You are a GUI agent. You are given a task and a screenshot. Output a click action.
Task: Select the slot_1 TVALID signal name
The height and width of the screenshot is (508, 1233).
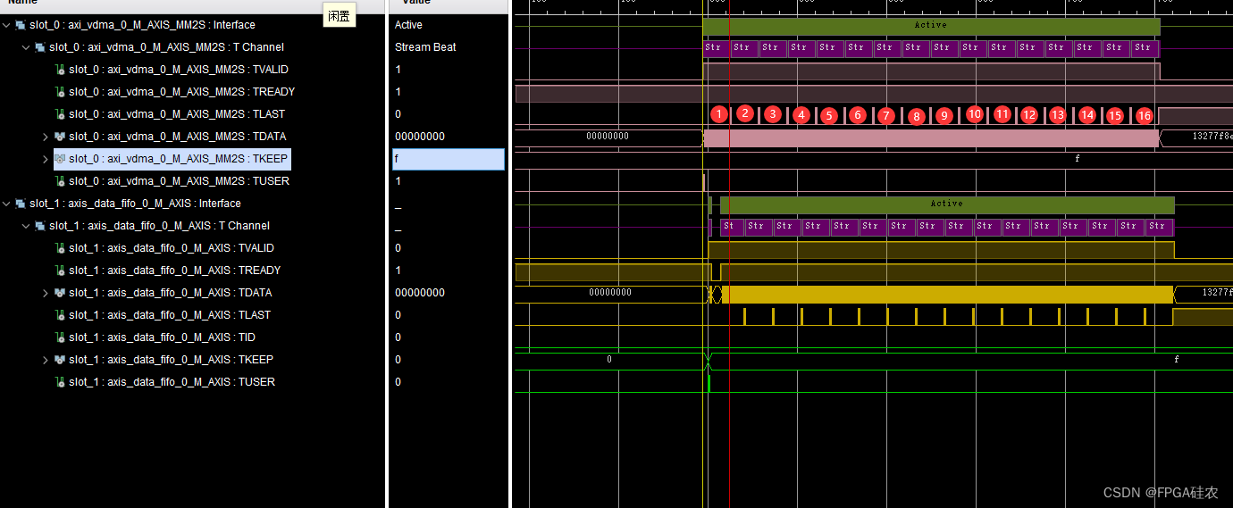click(x=172, y=248)
